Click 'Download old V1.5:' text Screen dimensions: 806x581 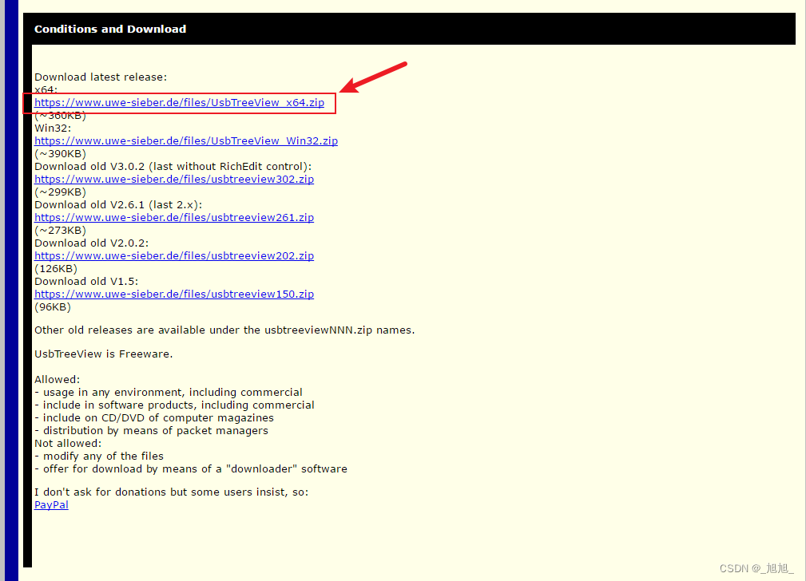tap(86, 282)
